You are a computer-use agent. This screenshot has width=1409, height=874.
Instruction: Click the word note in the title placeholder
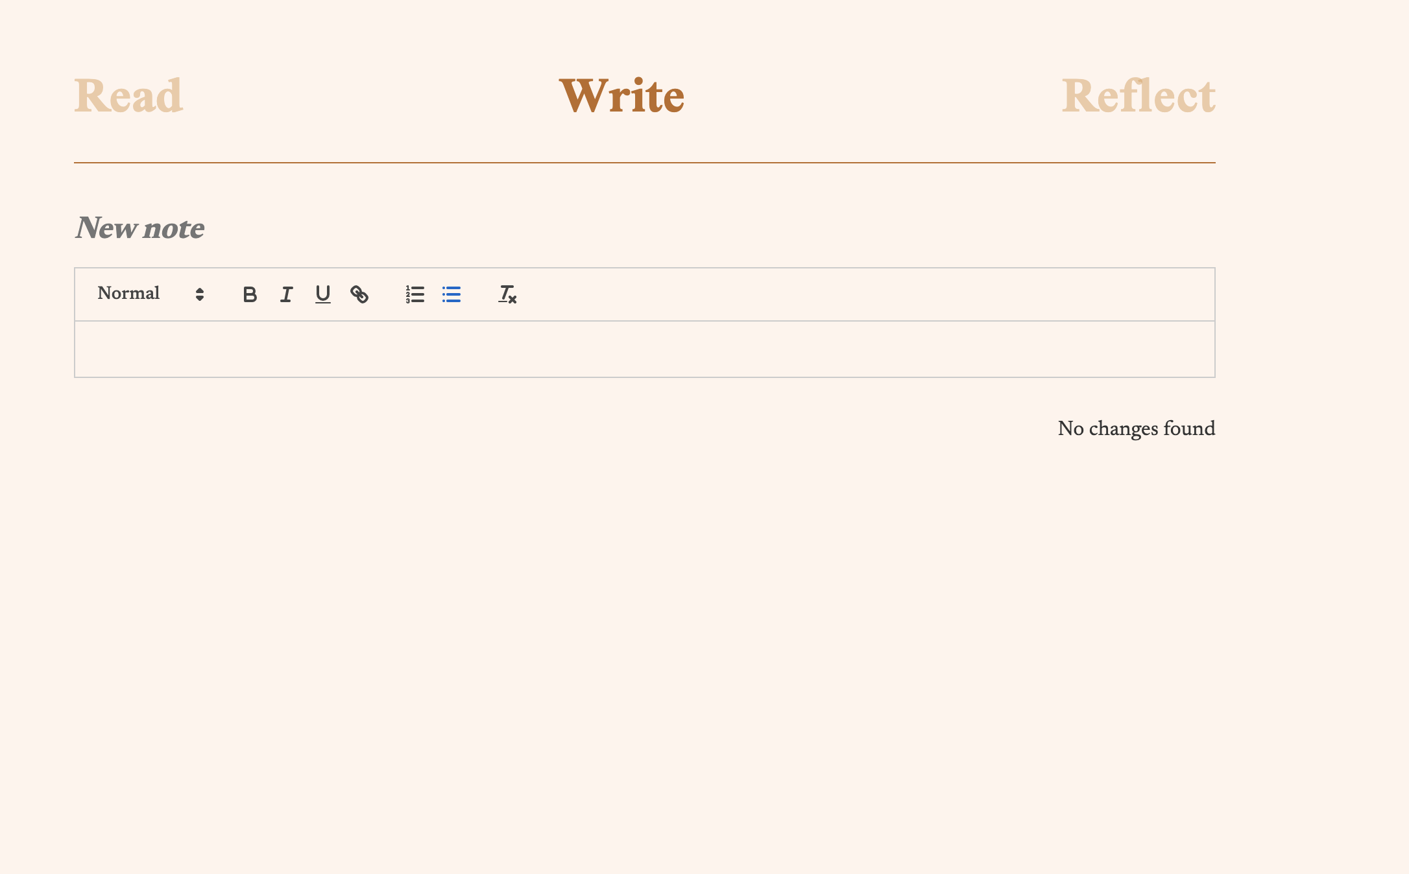(x=174, y=228)
